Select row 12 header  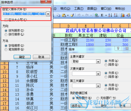[x=4, y=81]
